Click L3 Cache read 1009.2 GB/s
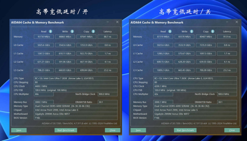The height and width of the screenshot is (141, 247). click(x=163, y=70)
